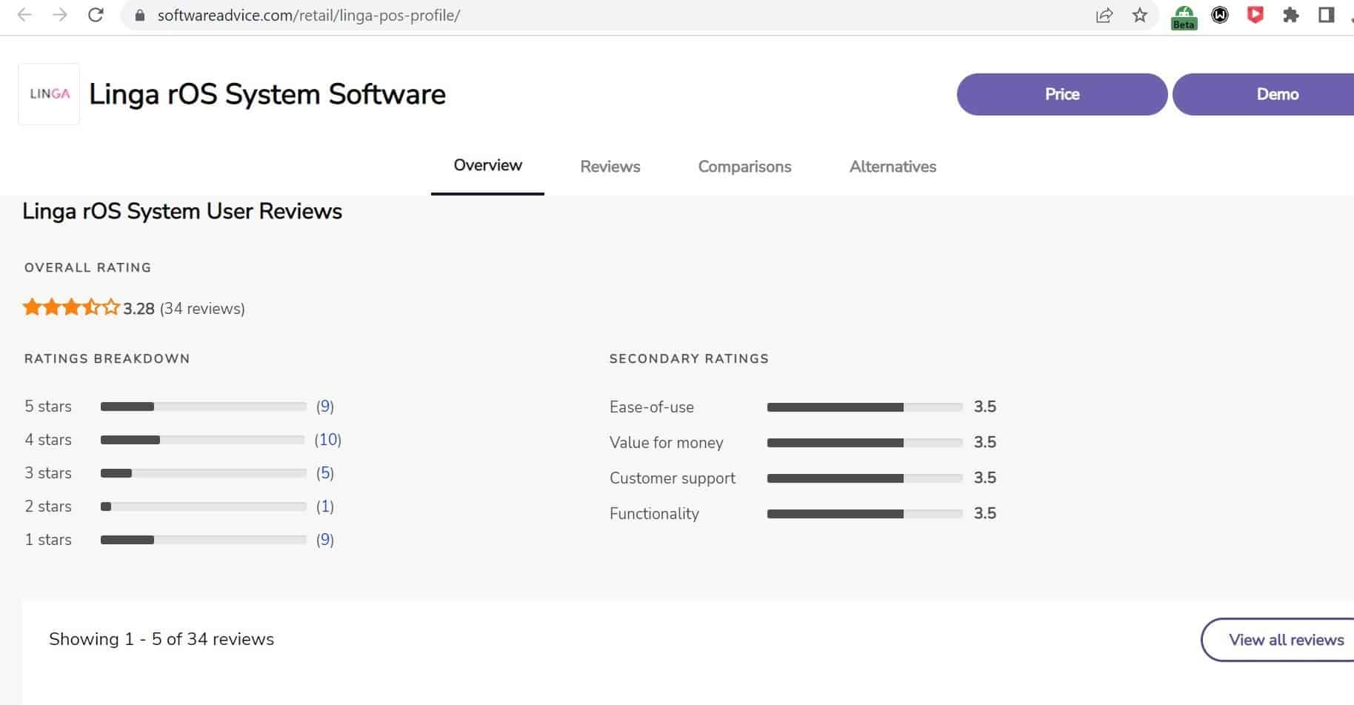
Task: Filter by 5 stars count (9)
Action: pyautogui.click(x=325, y=407)
